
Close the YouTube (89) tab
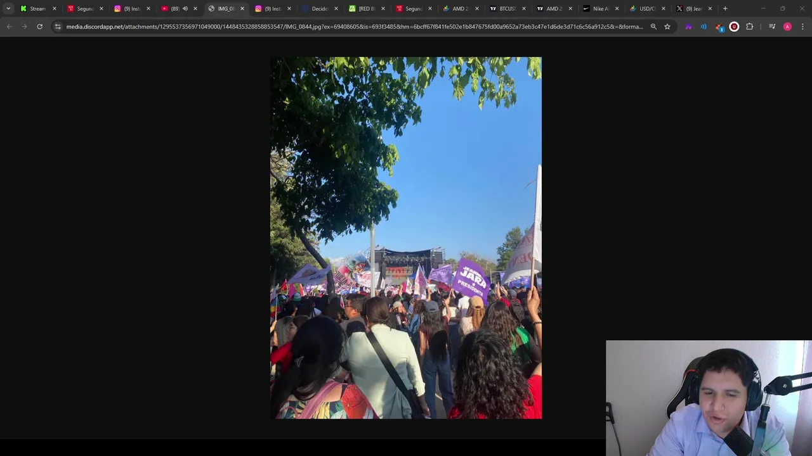195,8
